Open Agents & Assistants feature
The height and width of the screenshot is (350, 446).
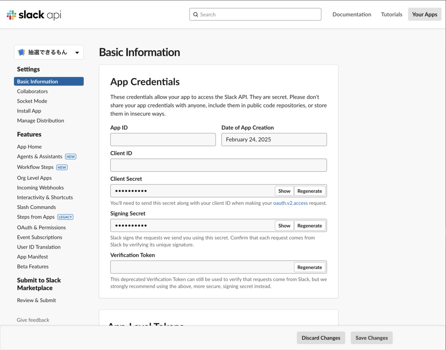pos(39,157)
